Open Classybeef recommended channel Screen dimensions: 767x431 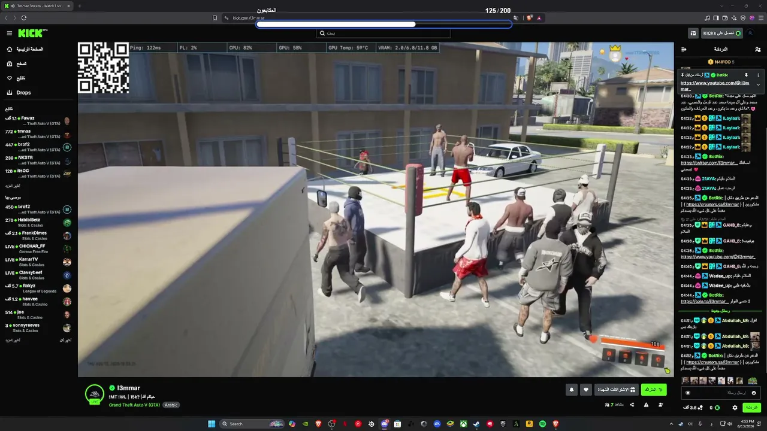(38, 275)
